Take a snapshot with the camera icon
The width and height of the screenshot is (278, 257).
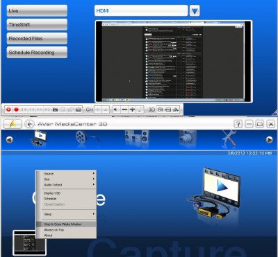click(x=55, y=109)
